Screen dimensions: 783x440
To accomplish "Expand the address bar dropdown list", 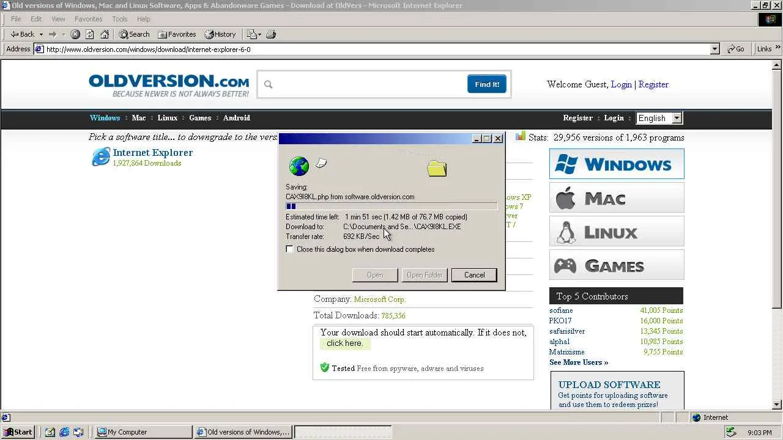I will tap(714, 49).
